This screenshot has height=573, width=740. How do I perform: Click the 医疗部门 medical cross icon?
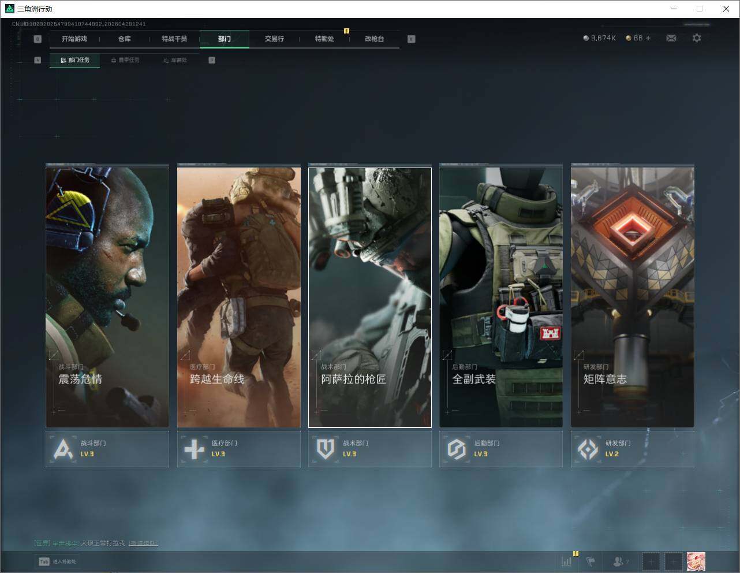tap(194, 449)
